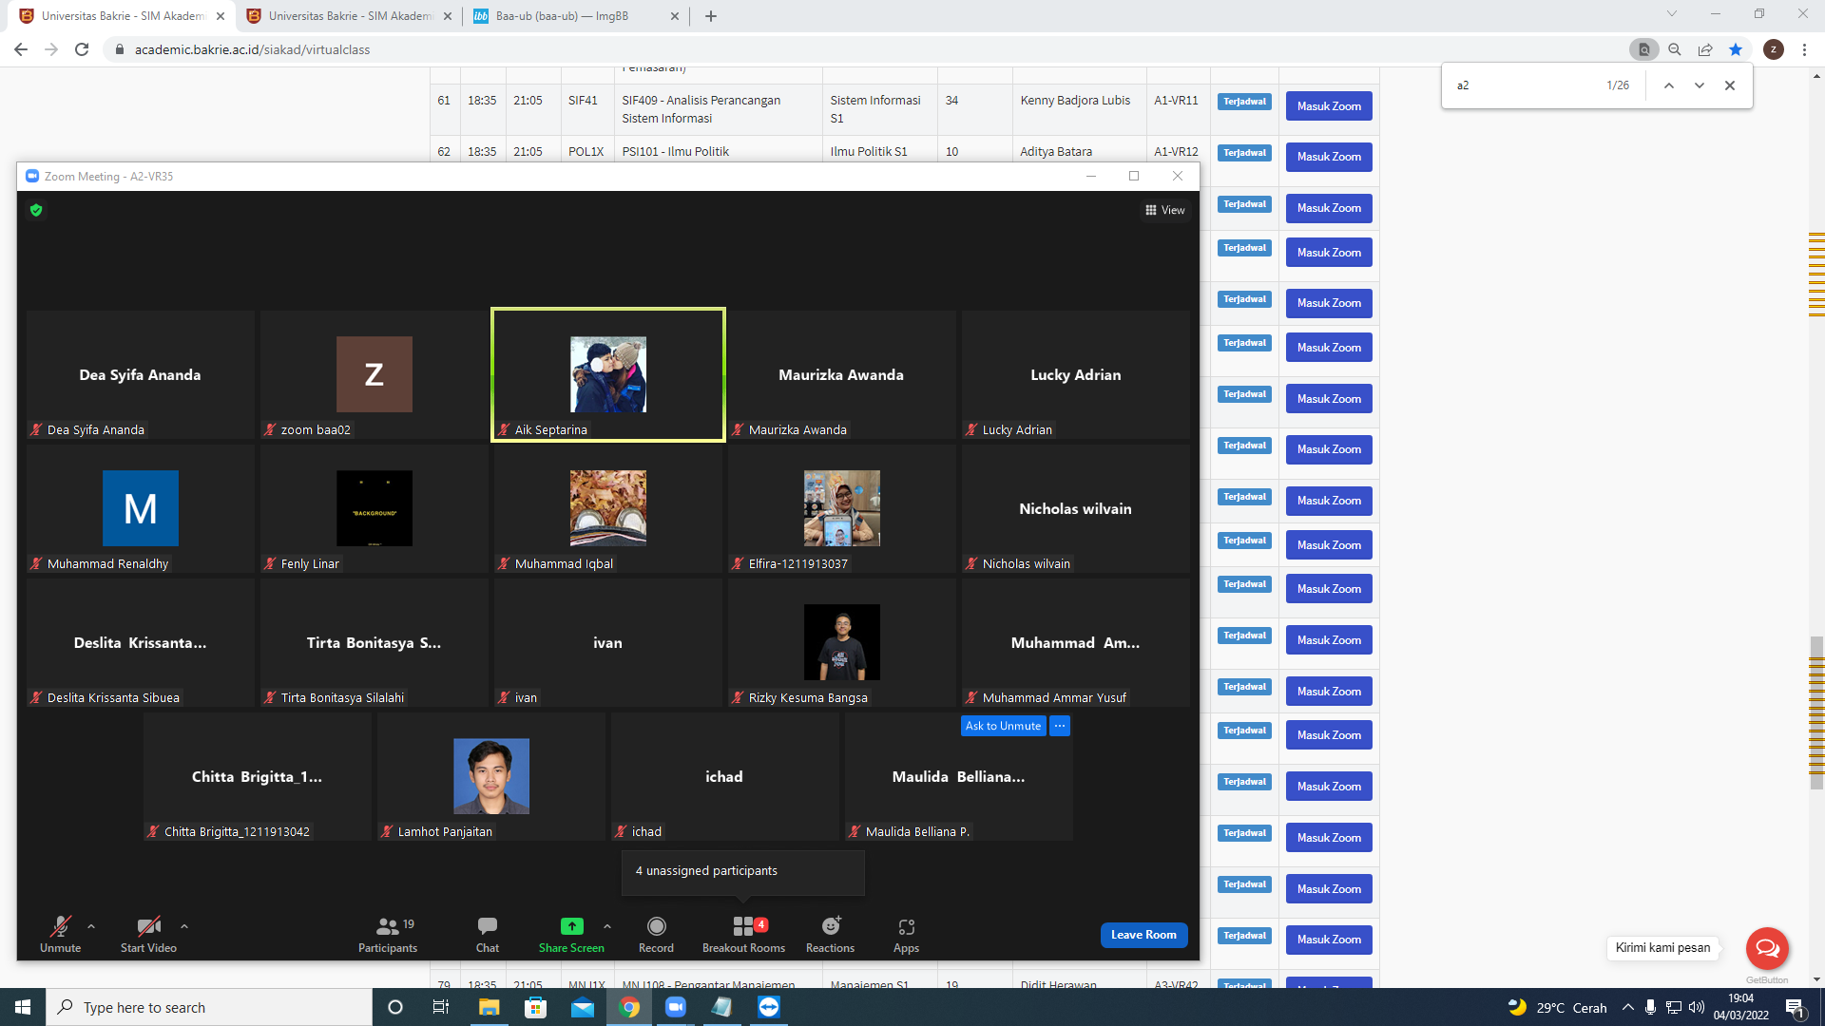Screen dimensions: 1825x1026
Task: Go back in the browser
Action: [21, 49]
